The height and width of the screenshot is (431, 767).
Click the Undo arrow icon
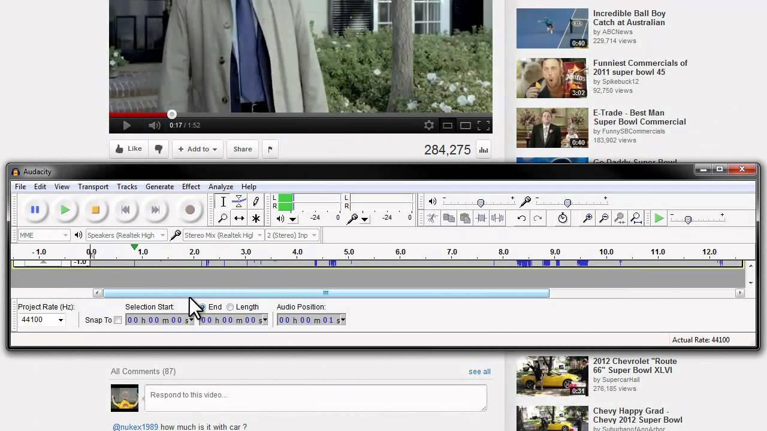[521, 218]
